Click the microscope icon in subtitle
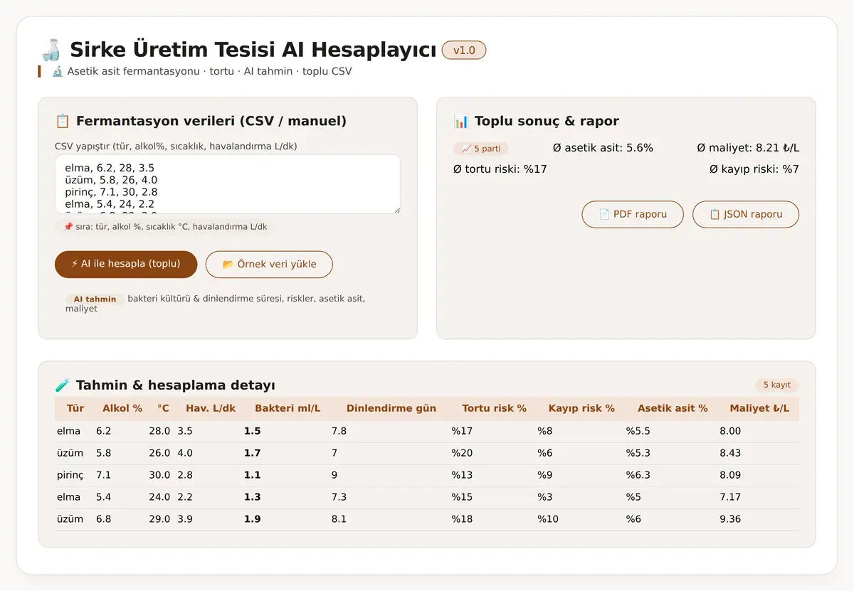Image resolution: width=854 pixels, height=591 pixels. click(58, 71)
